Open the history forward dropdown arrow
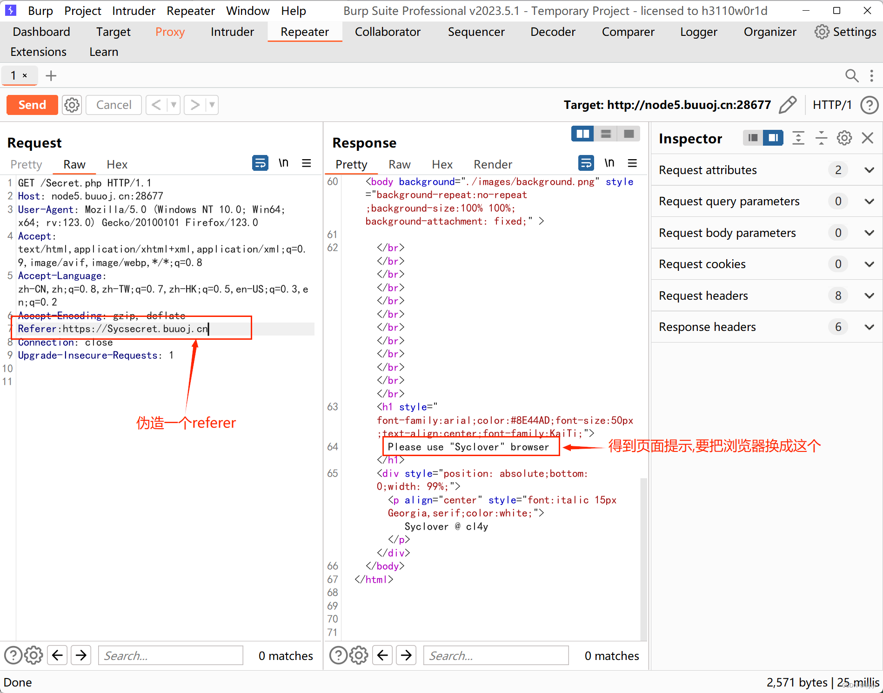Screen dimensions: 883x693 point(212,105)
